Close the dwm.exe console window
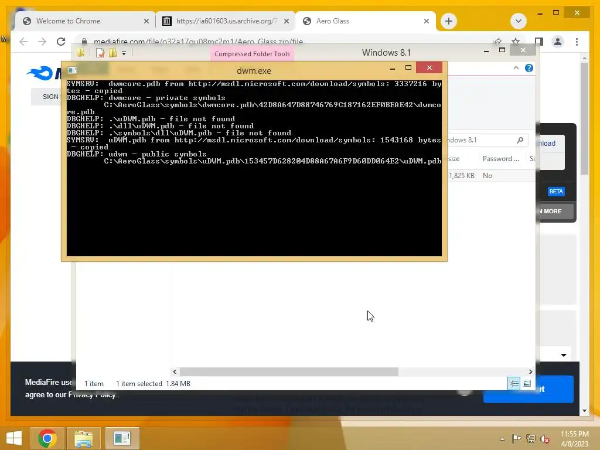 coord(429,68)
